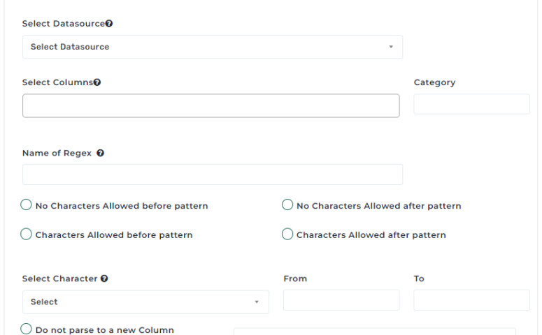Image resolution: width=542 pixels, height=335 pixels.
Task: Enable Do not parse to a new Column
Action: 27,329
